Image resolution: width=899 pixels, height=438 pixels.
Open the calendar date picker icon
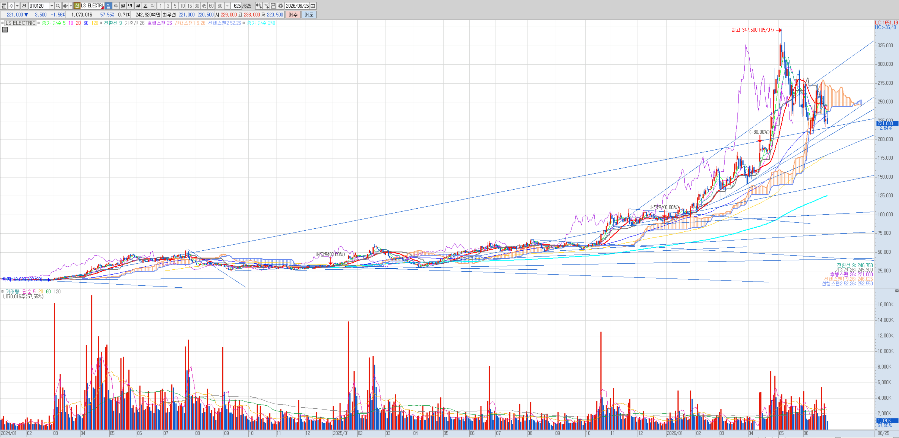[313, 6]
